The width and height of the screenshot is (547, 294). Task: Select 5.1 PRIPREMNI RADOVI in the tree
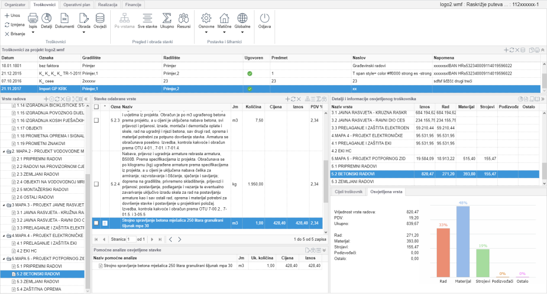[39, 266]
